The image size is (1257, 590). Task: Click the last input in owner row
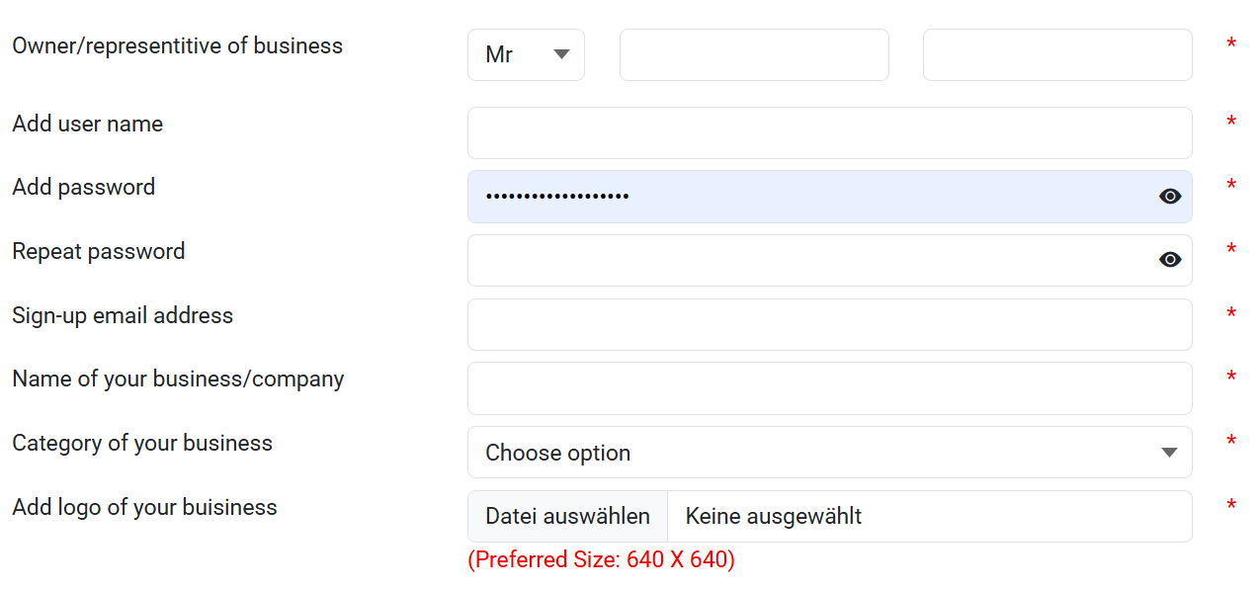point(1057,54)
